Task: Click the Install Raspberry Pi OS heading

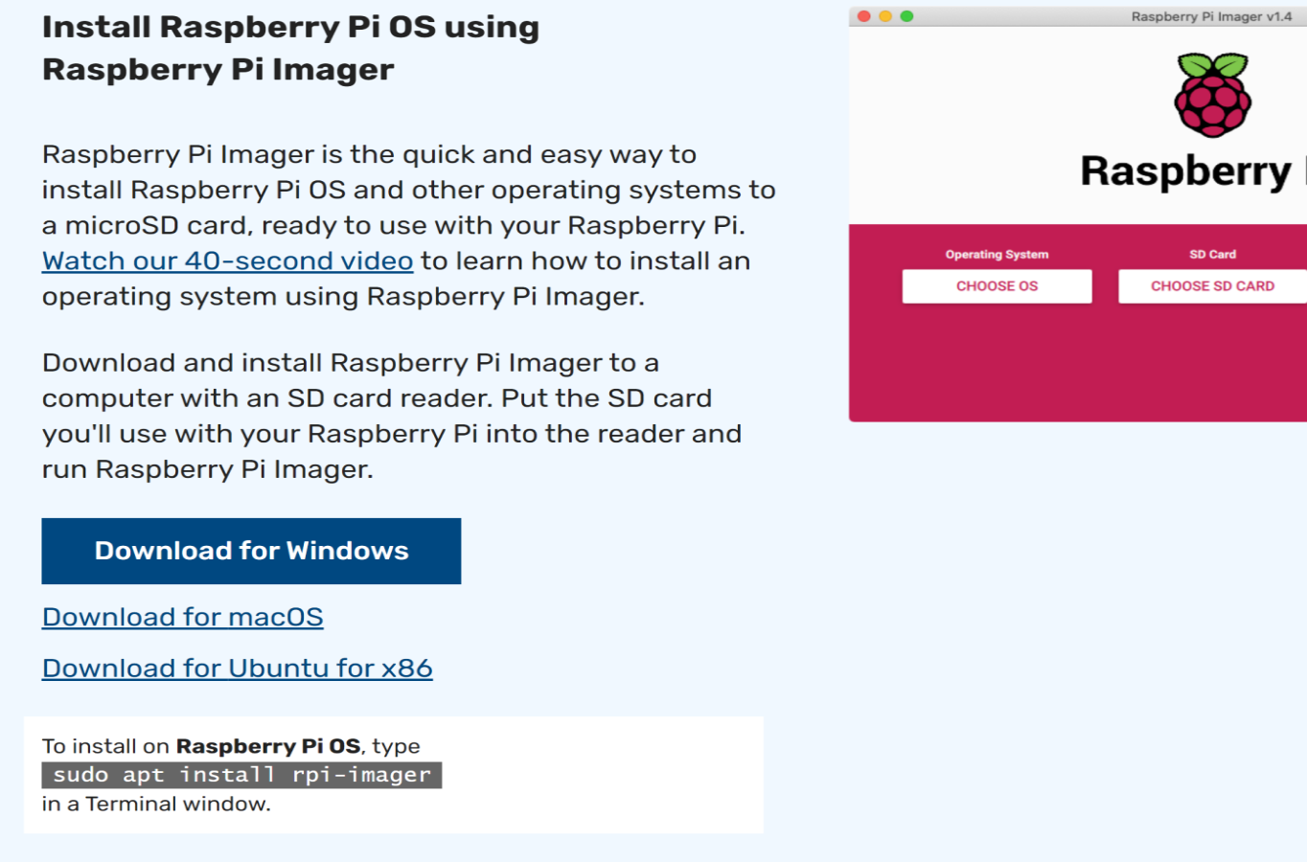Action: click(289, 27)
